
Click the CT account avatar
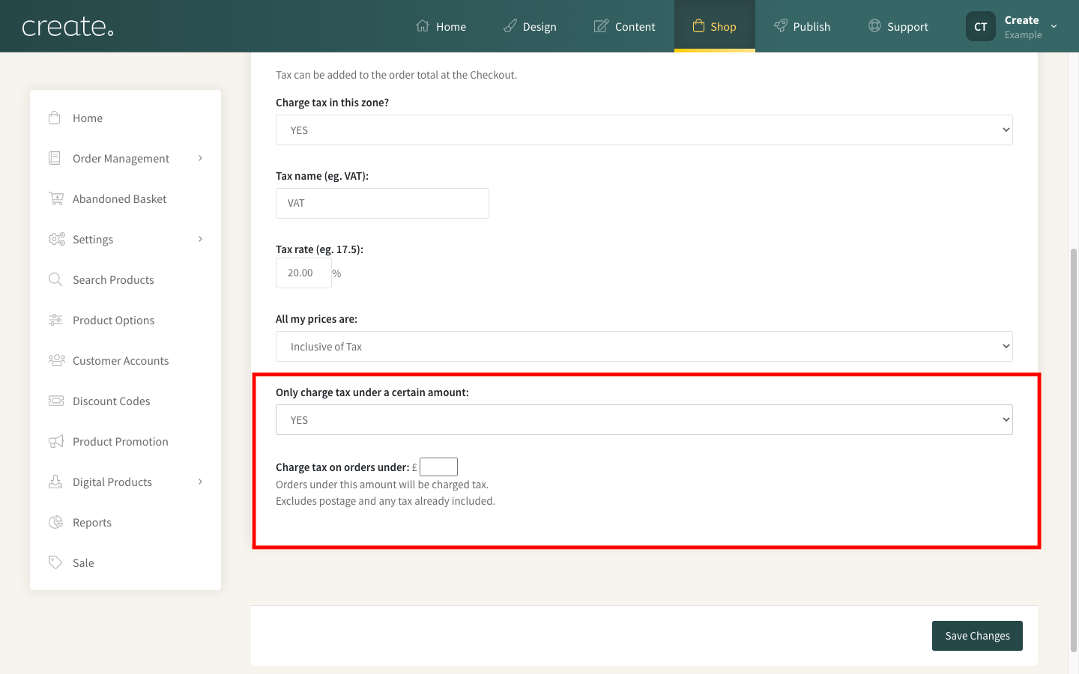pos(981,26)
